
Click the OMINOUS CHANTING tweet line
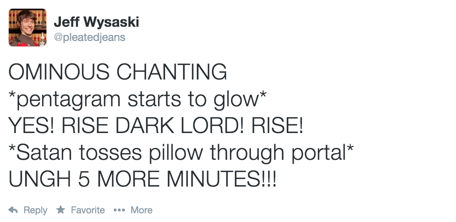click(x=117, y=72)
